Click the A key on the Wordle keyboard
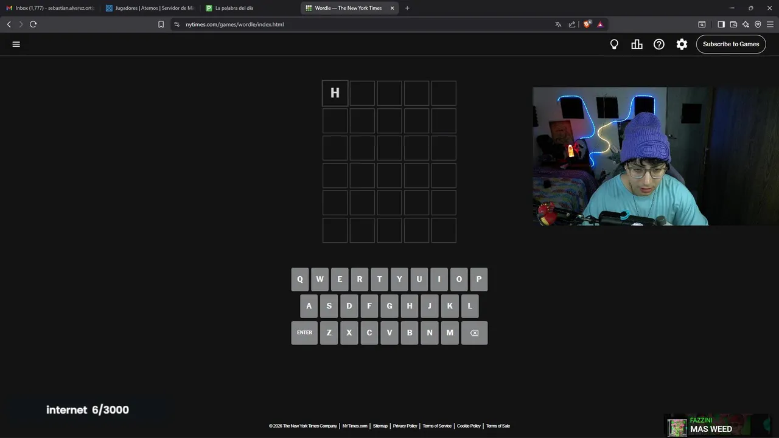Image resolution: width=779 pixels, height=438 pixels. click(309, 306)
